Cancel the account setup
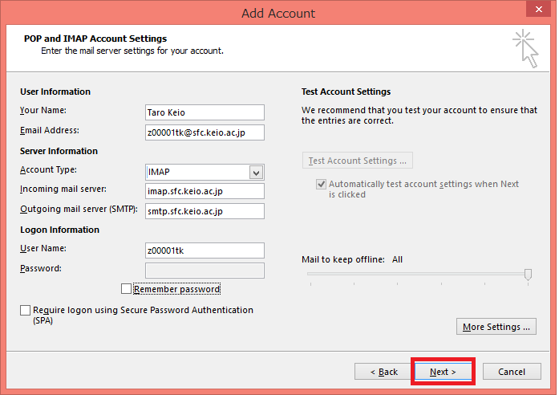Image resolution: width=559 pixels, height=395 pixels. pos(511,372)
